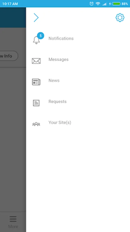Tap the News newspaper icon
130x232 pixels.
coord(36,82)
